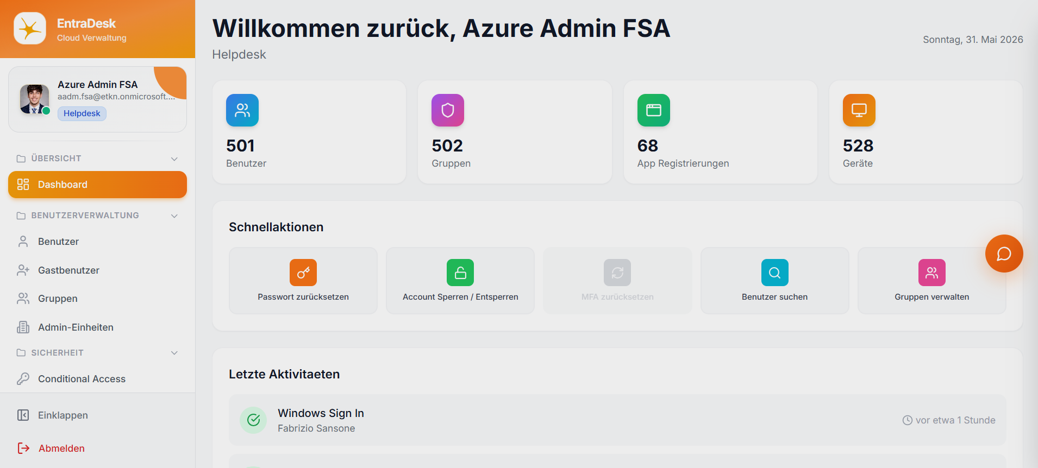1038x468 pixels.
Task: Click the 501 Benutzer count
Action: (x=240, y=146)
